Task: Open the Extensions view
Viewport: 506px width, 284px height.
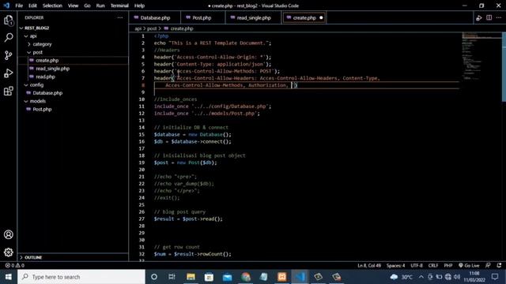Action: [x=9, y=92]
